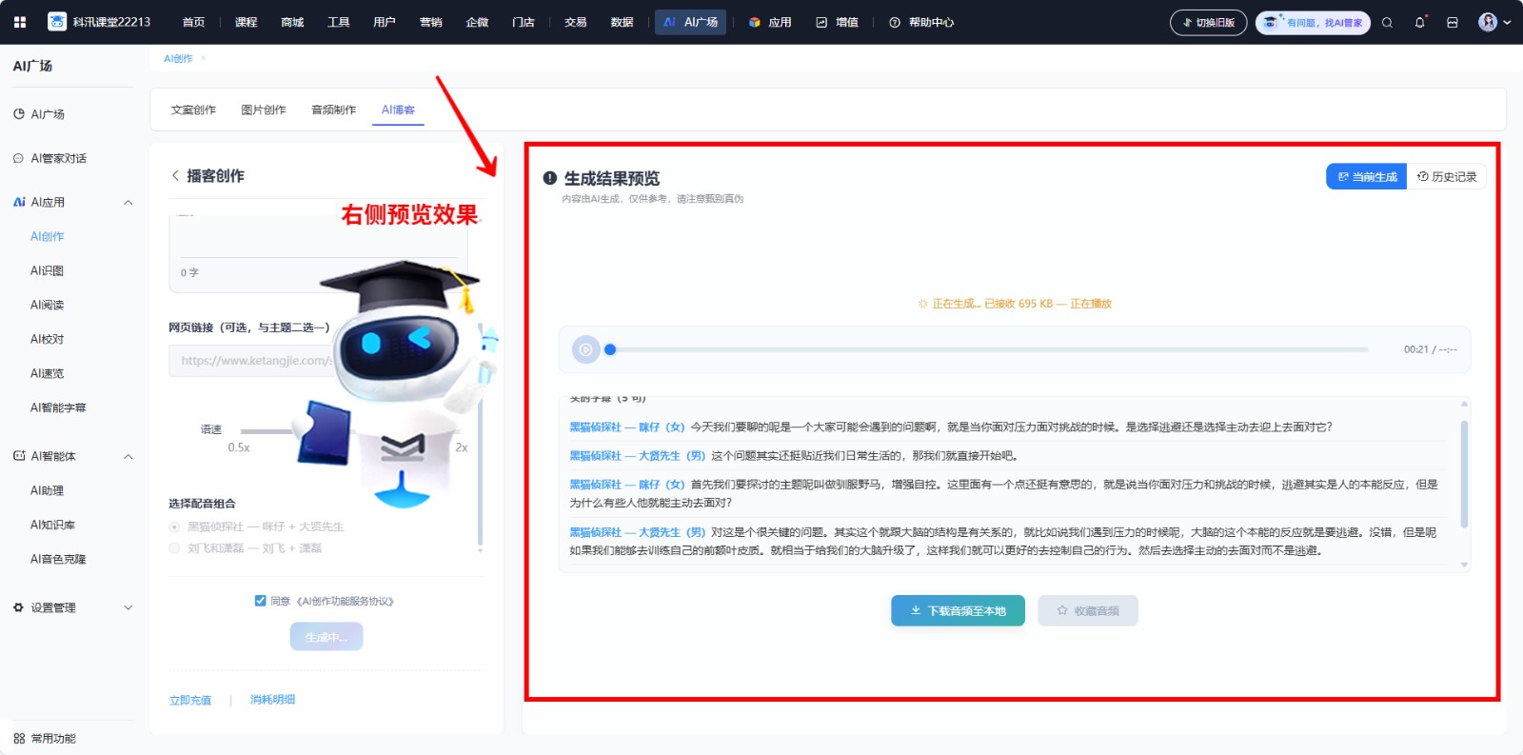The height and width of the screenshot is (755, 1523).
Task: Open 增值 in the top navigation
Action: [x=837, y=22]
